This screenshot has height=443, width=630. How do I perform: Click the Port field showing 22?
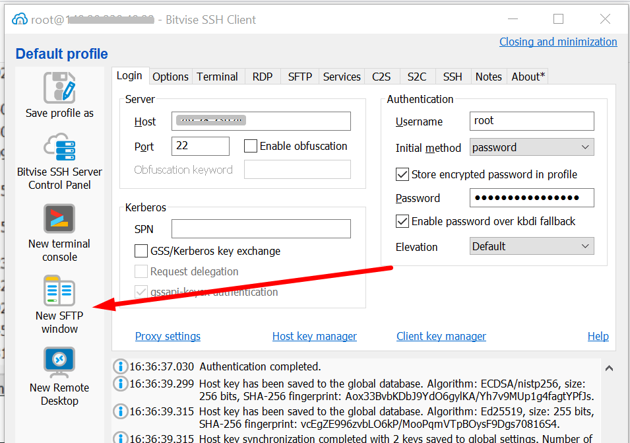[201, 146]
